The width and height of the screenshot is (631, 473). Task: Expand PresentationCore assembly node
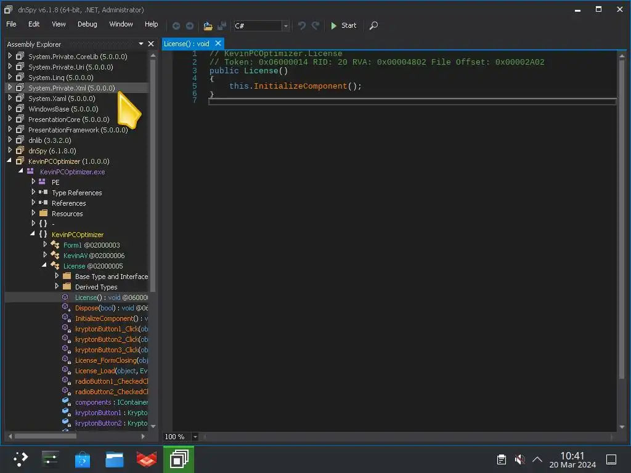pyautogui.click(x=10, y=119)
